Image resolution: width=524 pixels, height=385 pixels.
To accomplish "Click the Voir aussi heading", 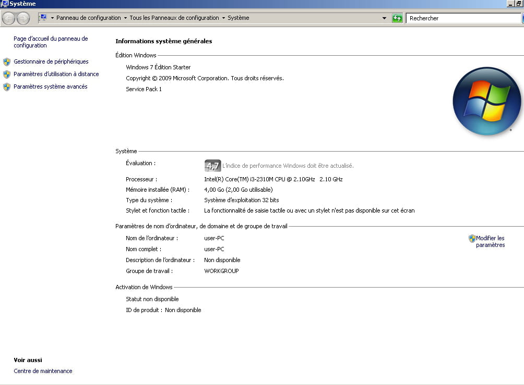I will (28, 360).
